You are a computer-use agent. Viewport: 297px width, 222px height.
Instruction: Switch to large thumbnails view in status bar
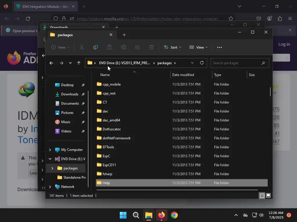pos(268,196)
